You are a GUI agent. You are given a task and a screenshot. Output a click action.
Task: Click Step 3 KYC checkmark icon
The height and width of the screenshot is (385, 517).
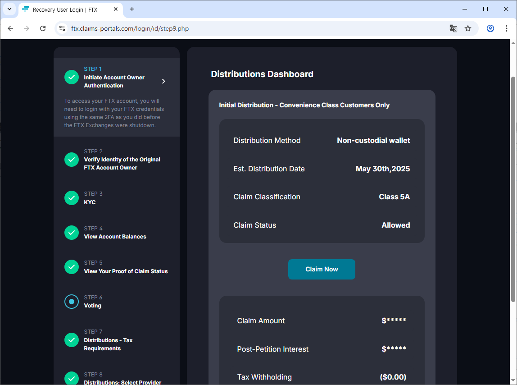72,198
